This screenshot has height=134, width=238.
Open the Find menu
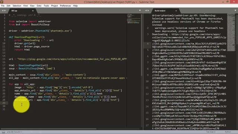(26, 6)
